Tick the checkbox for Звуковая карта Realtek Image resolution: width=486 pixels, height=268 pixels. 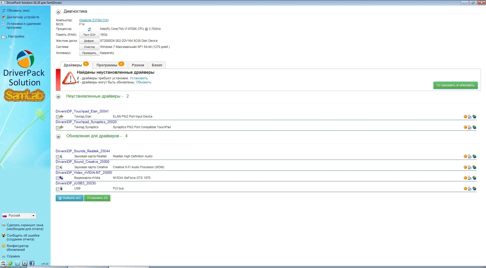coord(57,157)
